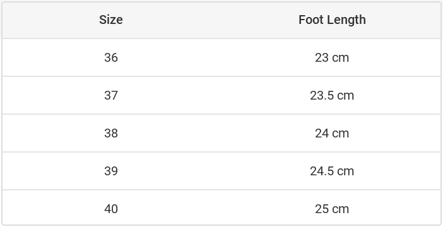The height and width of the screenshot is (227, 443).
Task: Click the 24.5 cm foot length value
Action: coord(332,171)
